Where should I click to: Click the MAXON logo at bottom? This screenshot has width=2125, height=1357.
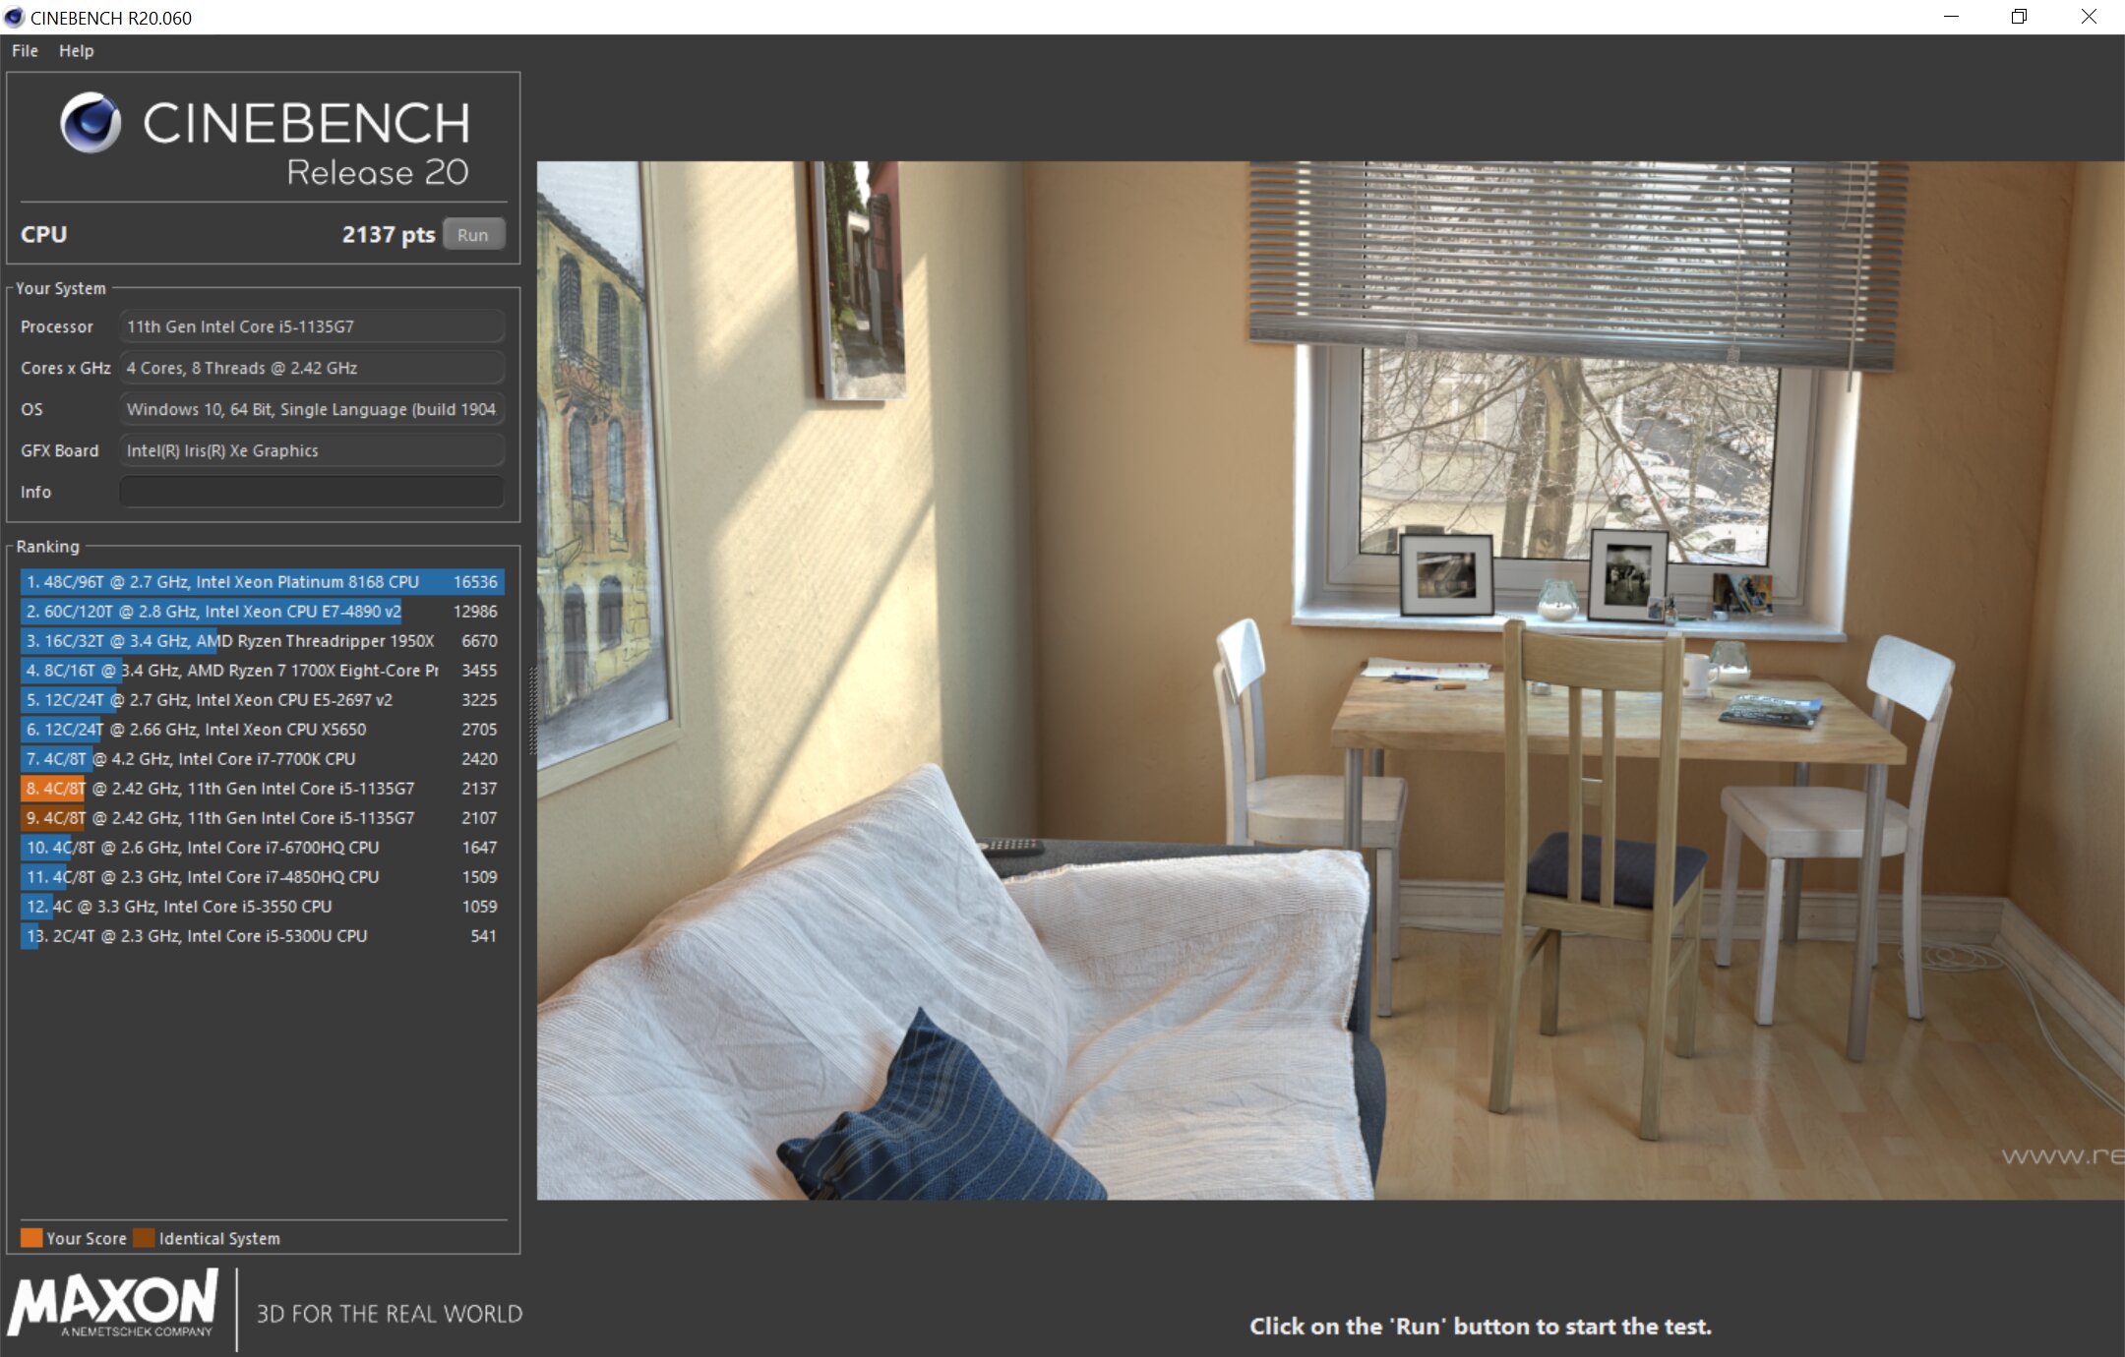pos(113,1302)
